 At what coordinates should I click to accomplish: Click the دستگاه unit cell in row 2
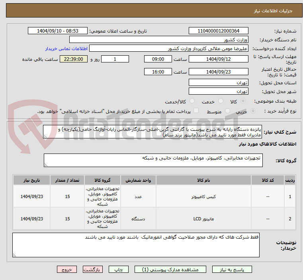point(138,219)
